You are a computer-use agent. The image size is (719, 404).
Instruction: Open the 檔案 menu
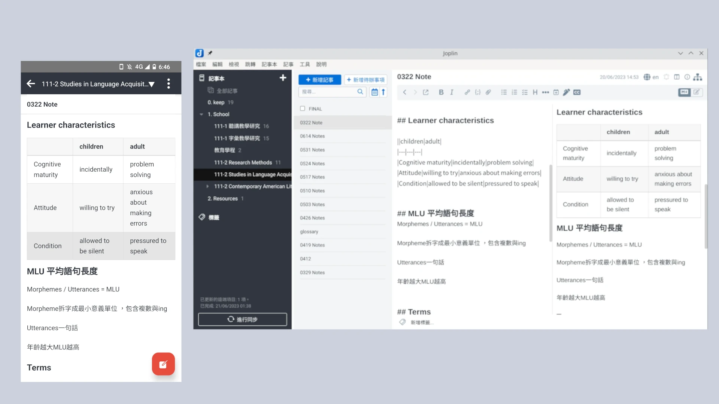point(201,64)
